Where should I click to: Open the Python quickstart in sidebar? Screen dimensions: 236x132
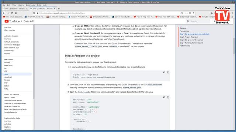pos(7,86)
